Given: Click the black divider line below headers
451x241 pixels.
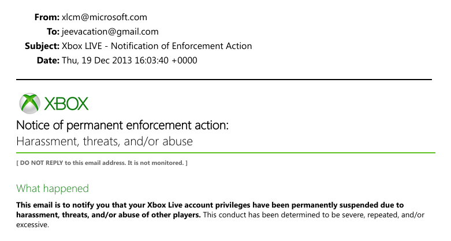Looking at the screenshot, I should [x=224, y=79].
